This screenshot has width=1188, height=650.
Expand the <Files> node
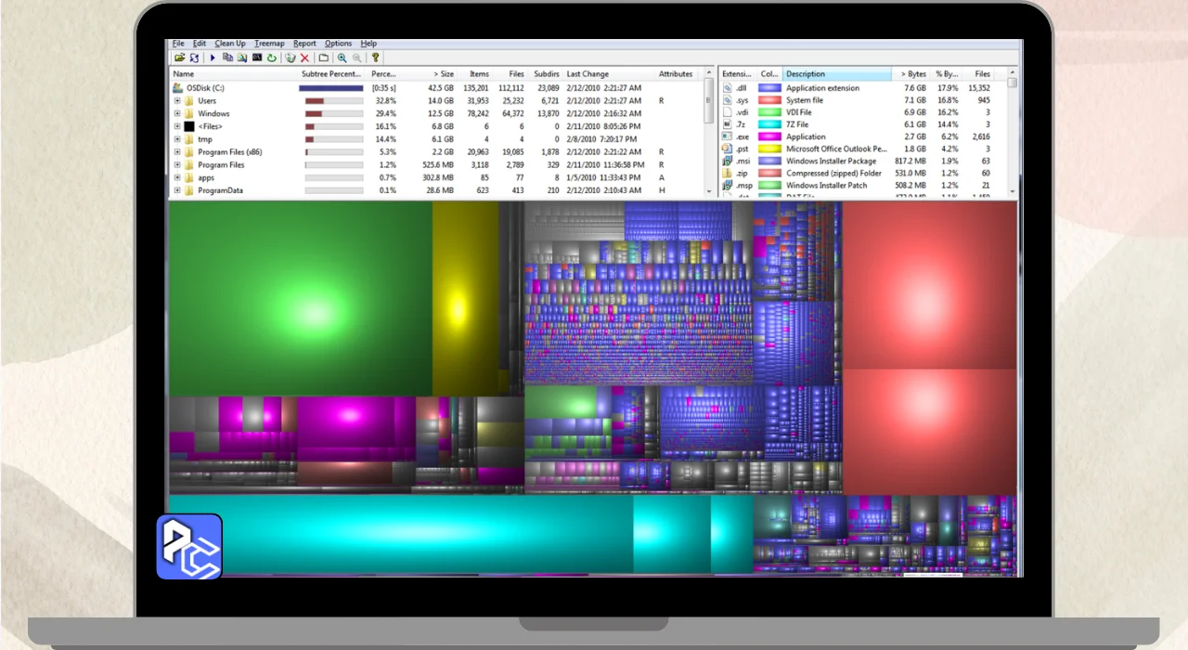tap(176, 126)
